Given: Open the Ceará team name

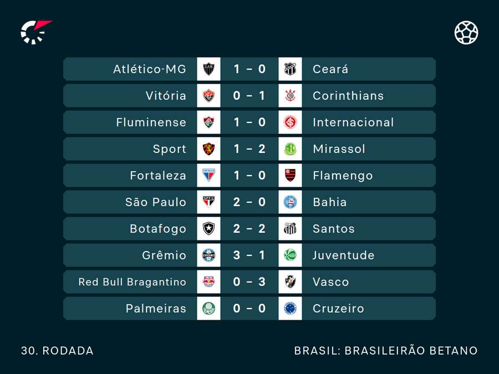Looking at the screenshot, I should [330, 69].
